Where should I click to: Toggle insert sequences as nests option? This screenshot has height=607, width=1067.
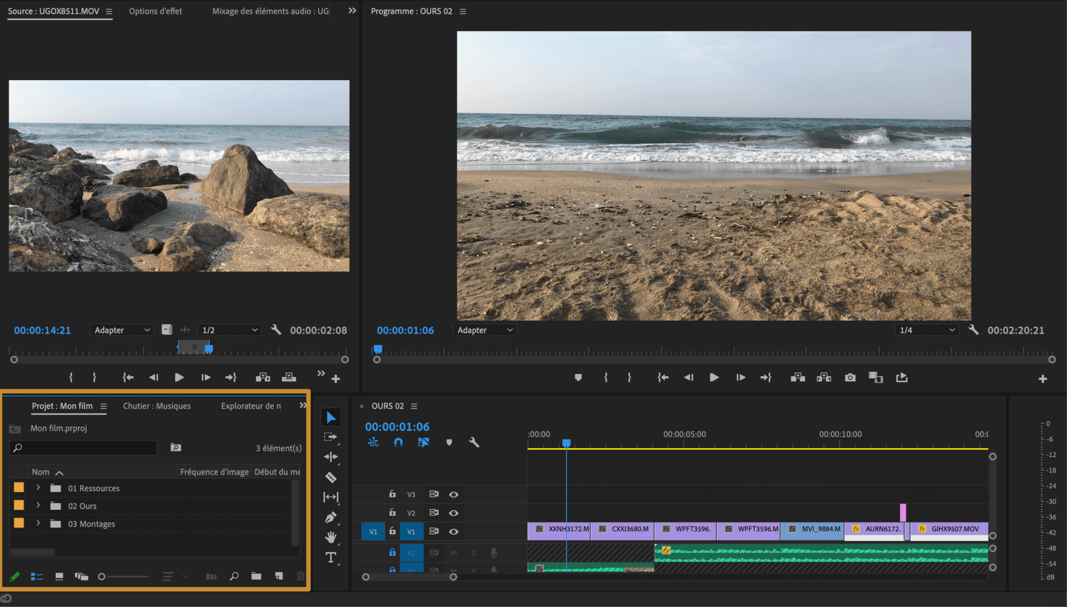pyautogui.click(x=373, y=442)
